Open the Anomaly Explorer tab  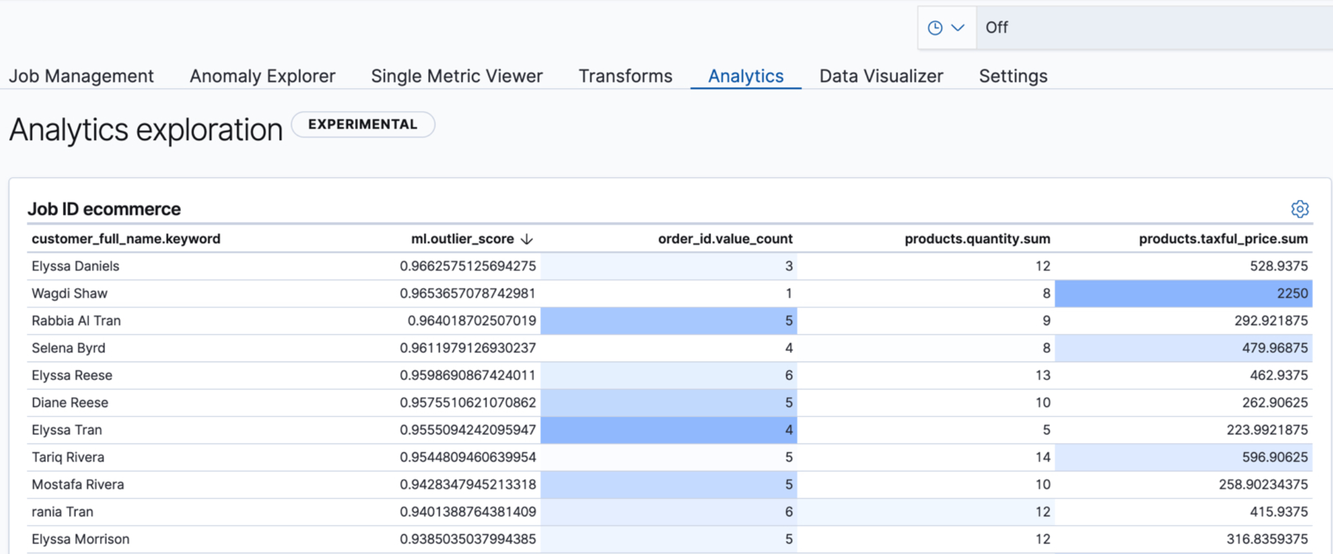(x=262, y=76)
